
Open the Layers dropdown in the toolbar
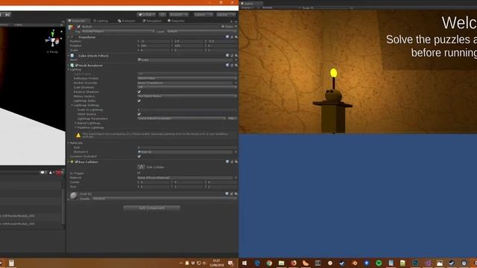[203, 14]
